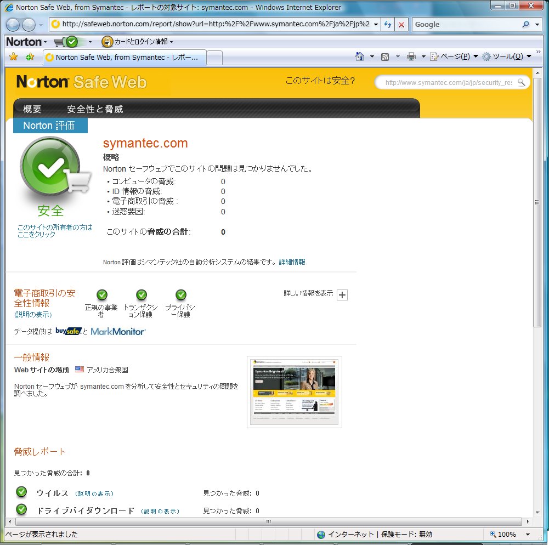Click the アメリカ合衆国 location text
The width and height of the screenshot is (549, 545).
point(107,370)
